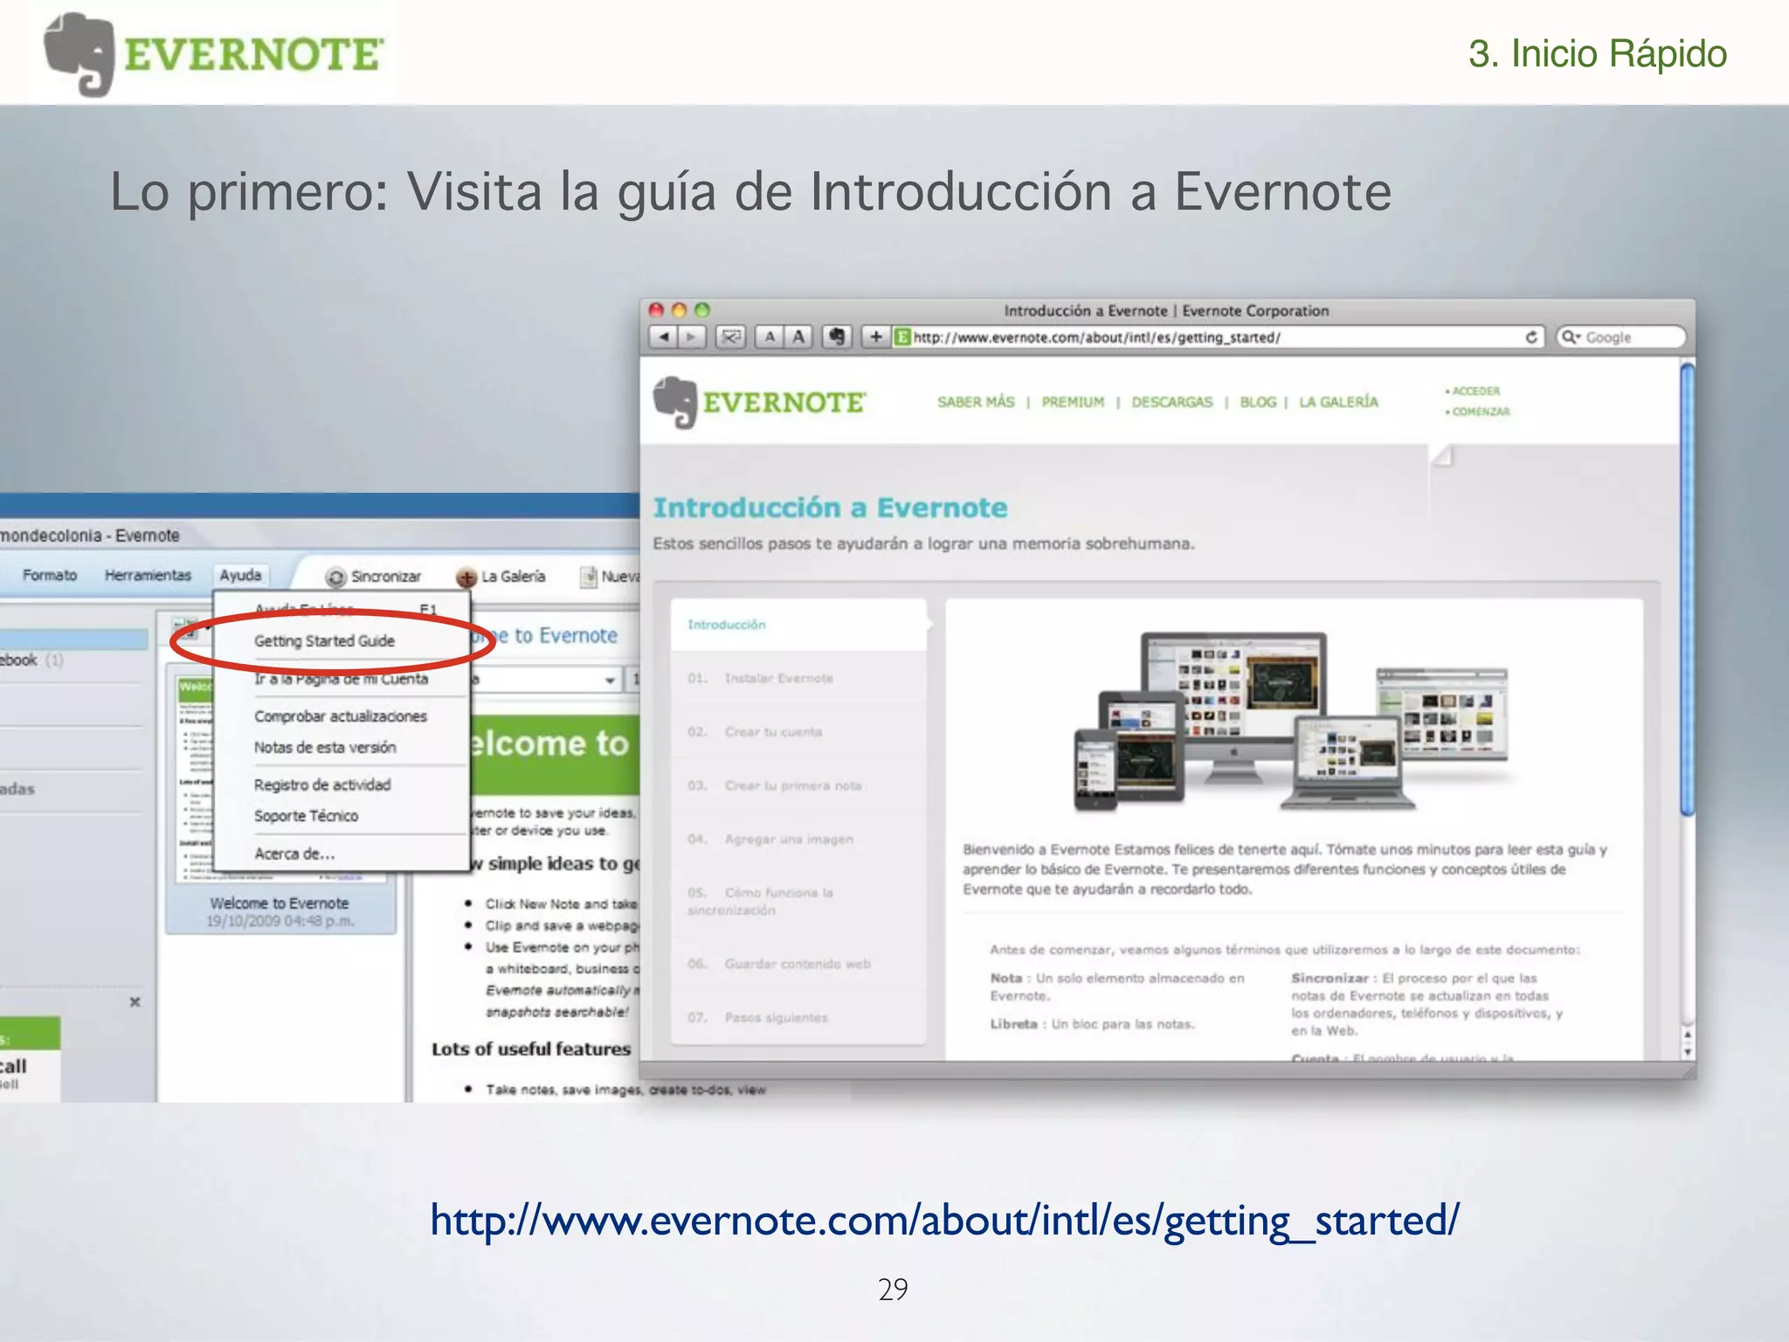Click the Sincronizar sync icon
This screenshot has height=1342, width=1789.
click(335, 578)
